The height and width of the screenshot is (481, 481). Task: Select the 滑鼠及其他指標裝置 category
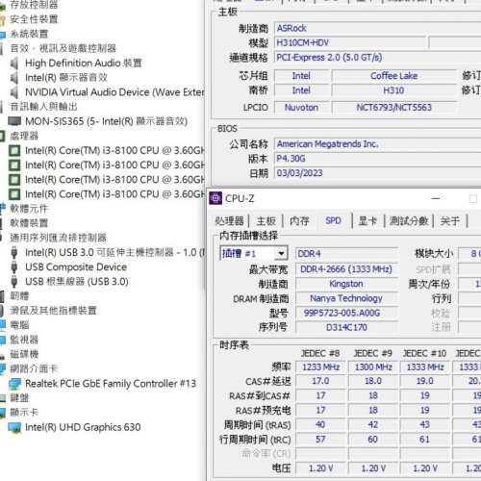click(53, 311)
